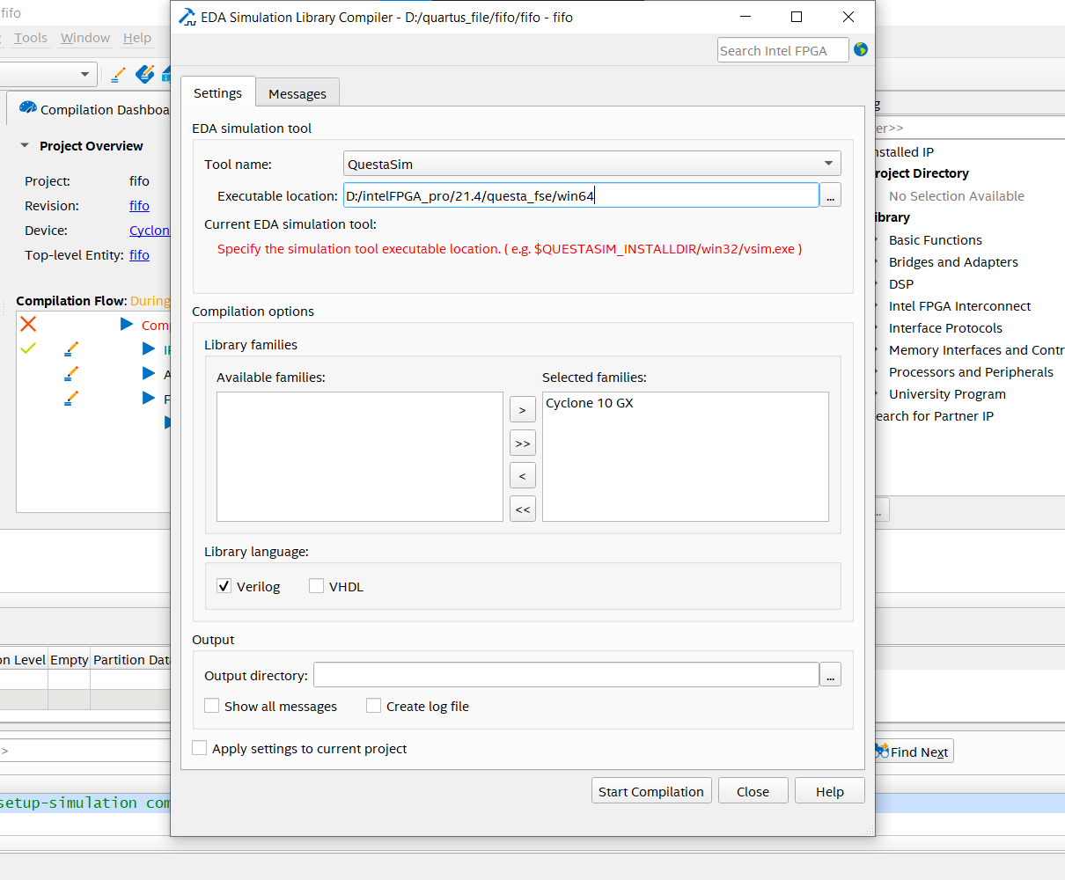Click the red X failed compilation status icon
Image resolution: width=1065 pixels, height=880 pixels.
pyautogui.click(x=27, y=324)
